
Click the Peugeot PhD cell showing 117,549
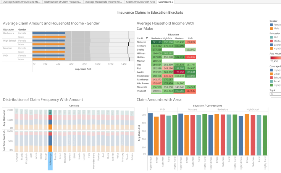pos(191,91)
